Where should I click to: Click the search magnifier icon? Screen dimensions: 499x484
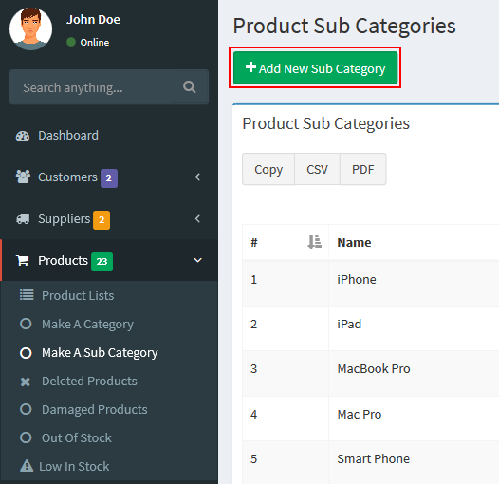pos(190,86)
